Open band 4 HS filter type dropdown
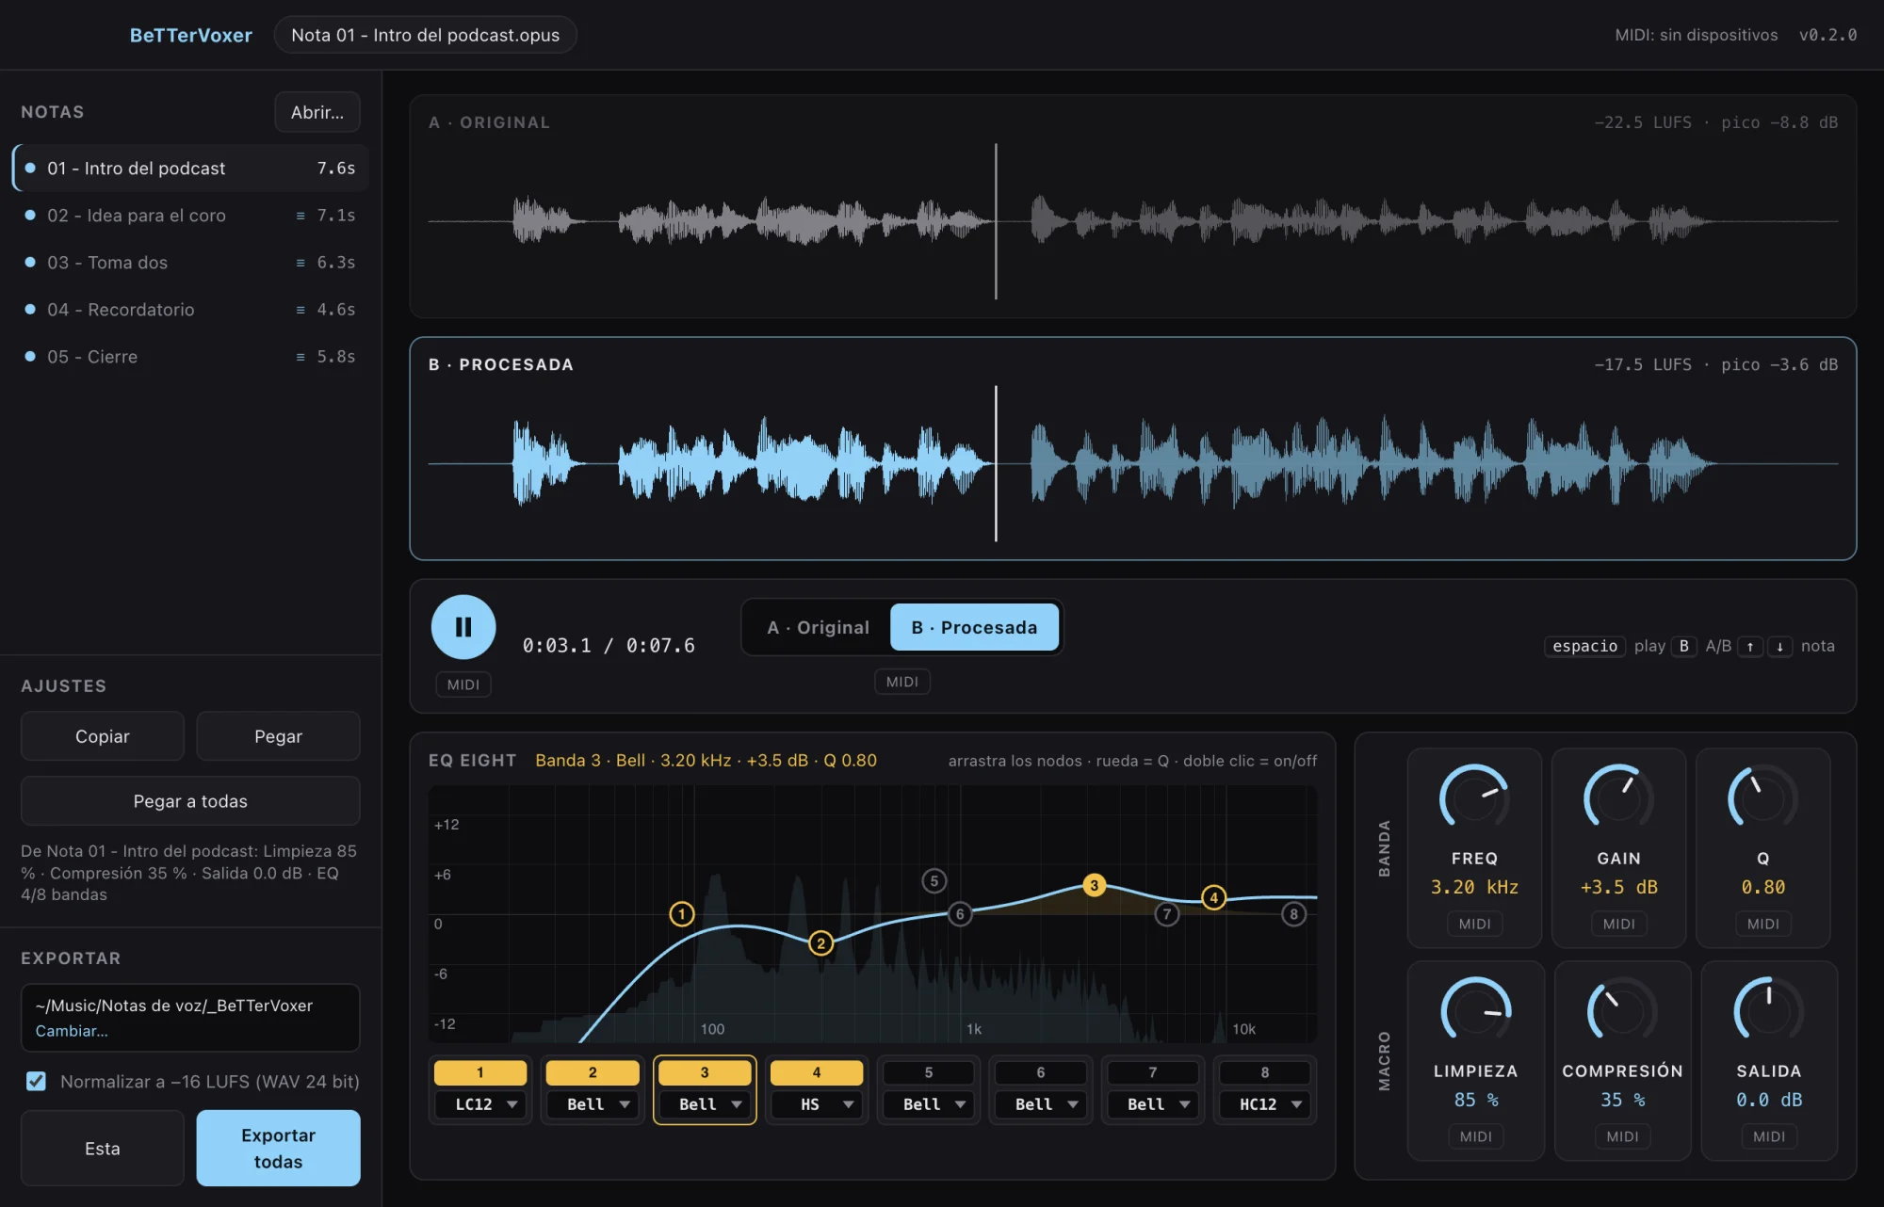The image size is (1884, 1207). tap(817, 1104)
